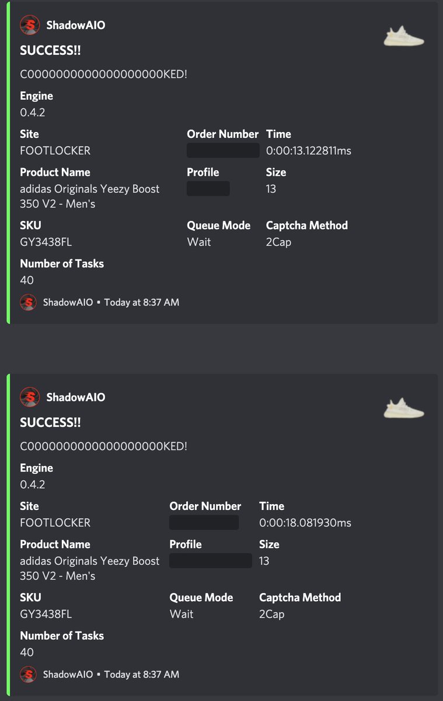Click SKU value GY3438FL in second embed
This screenshot has width=443, height=701.
coord(46,614)
